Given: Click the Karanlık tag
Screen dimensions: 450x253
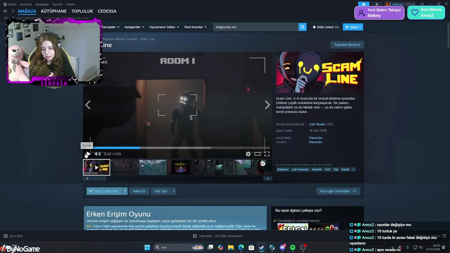Looking at the screenshot, I should point(317,169).
